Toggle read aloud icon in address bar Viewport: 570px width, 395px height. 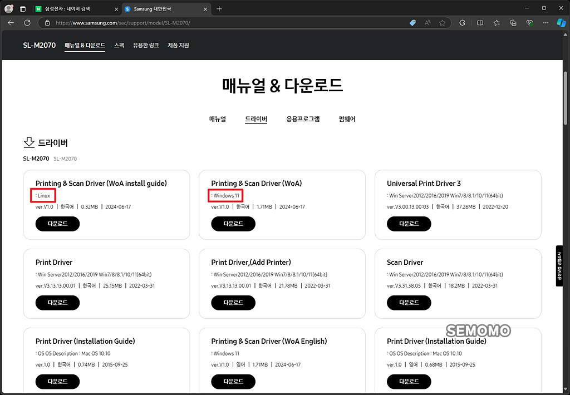click(427, 22)
